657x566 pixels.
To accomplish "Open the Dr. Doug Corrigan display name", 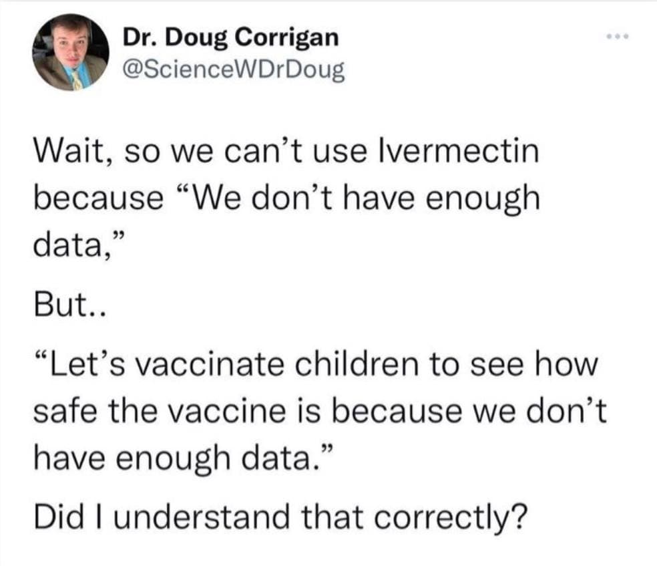I will coord(230,38).
